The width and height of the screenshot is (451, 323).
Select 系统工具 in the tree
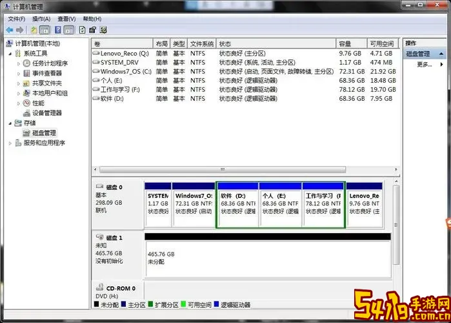coord(35,53)
